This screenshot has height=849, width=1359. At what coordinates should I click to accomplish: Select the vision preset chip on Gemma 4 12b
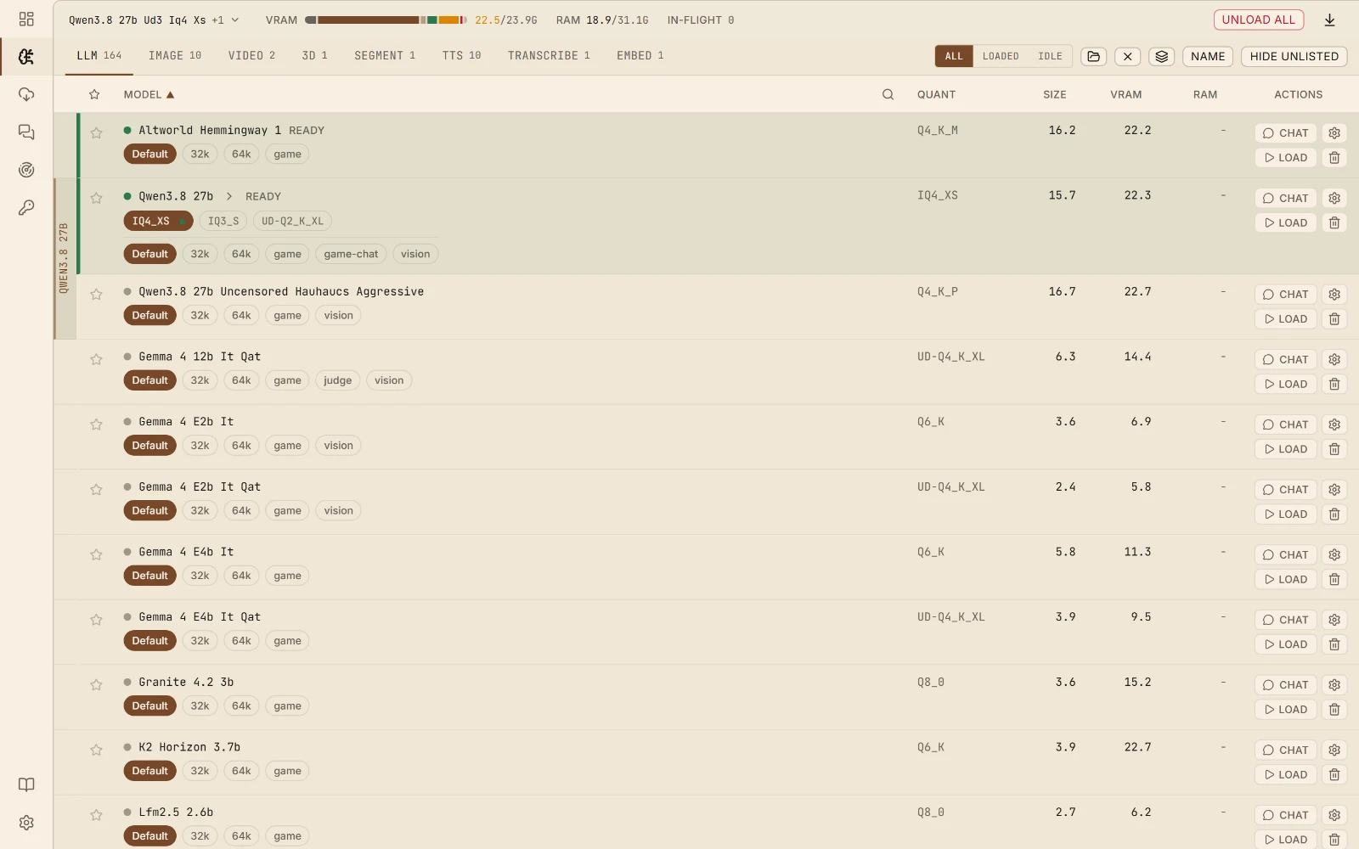pyautogui.click(x=389, y=380)
